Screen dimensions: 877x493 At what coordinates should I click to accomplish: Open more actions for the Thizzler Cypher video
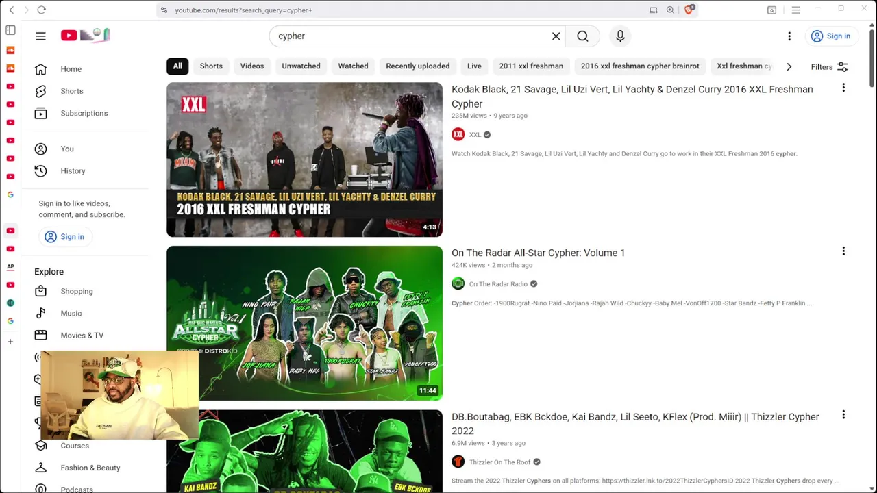click(843, 415)
